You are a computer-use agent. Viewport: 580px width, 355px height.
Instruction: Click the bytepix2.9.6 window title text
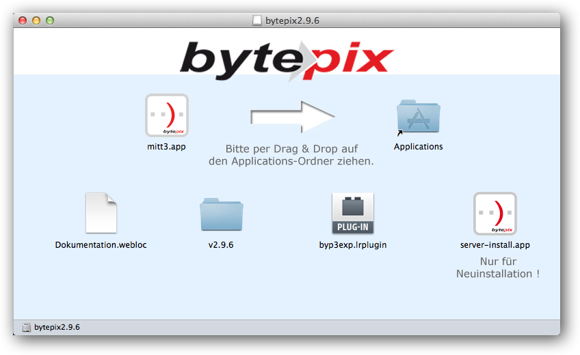coord(292,20)
